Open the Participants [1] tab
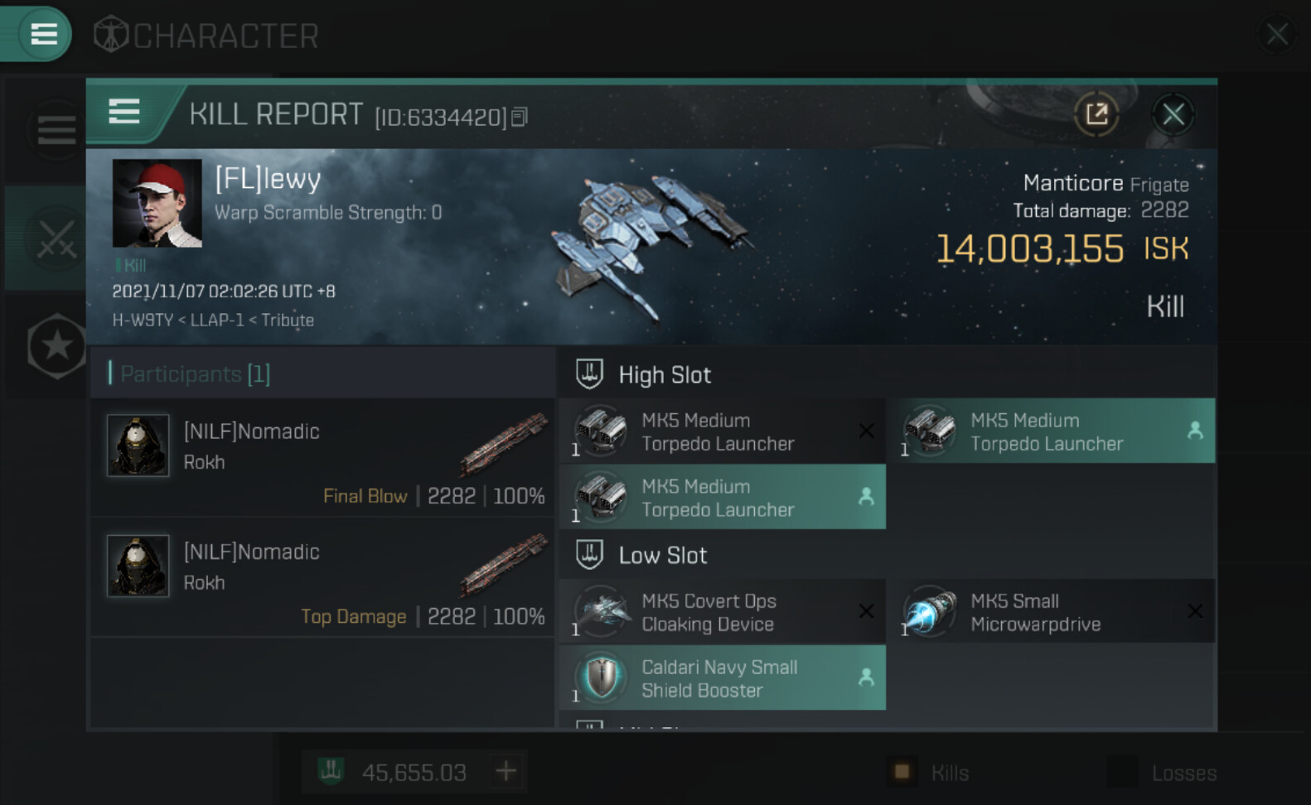The height and width of the screenshot is (805, 1311). pyautogui.click(x=196, y=374)
